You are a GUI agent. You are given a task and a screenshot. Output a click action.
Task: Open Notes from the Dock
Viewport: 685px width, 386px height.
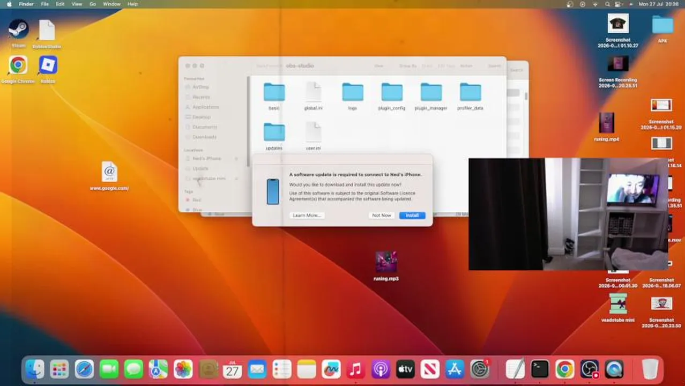click(x=307, y=369)
